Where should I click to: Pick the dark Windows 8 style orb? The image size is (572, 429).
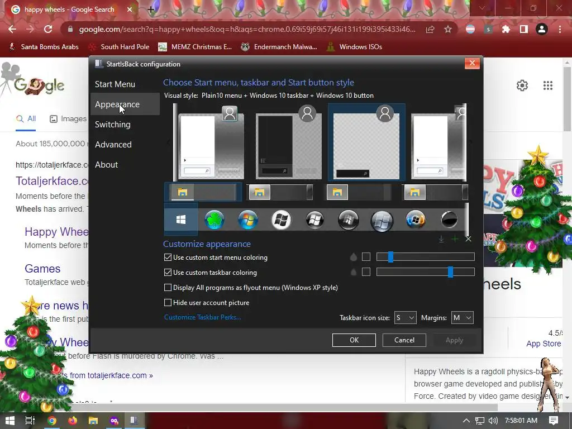349,220
